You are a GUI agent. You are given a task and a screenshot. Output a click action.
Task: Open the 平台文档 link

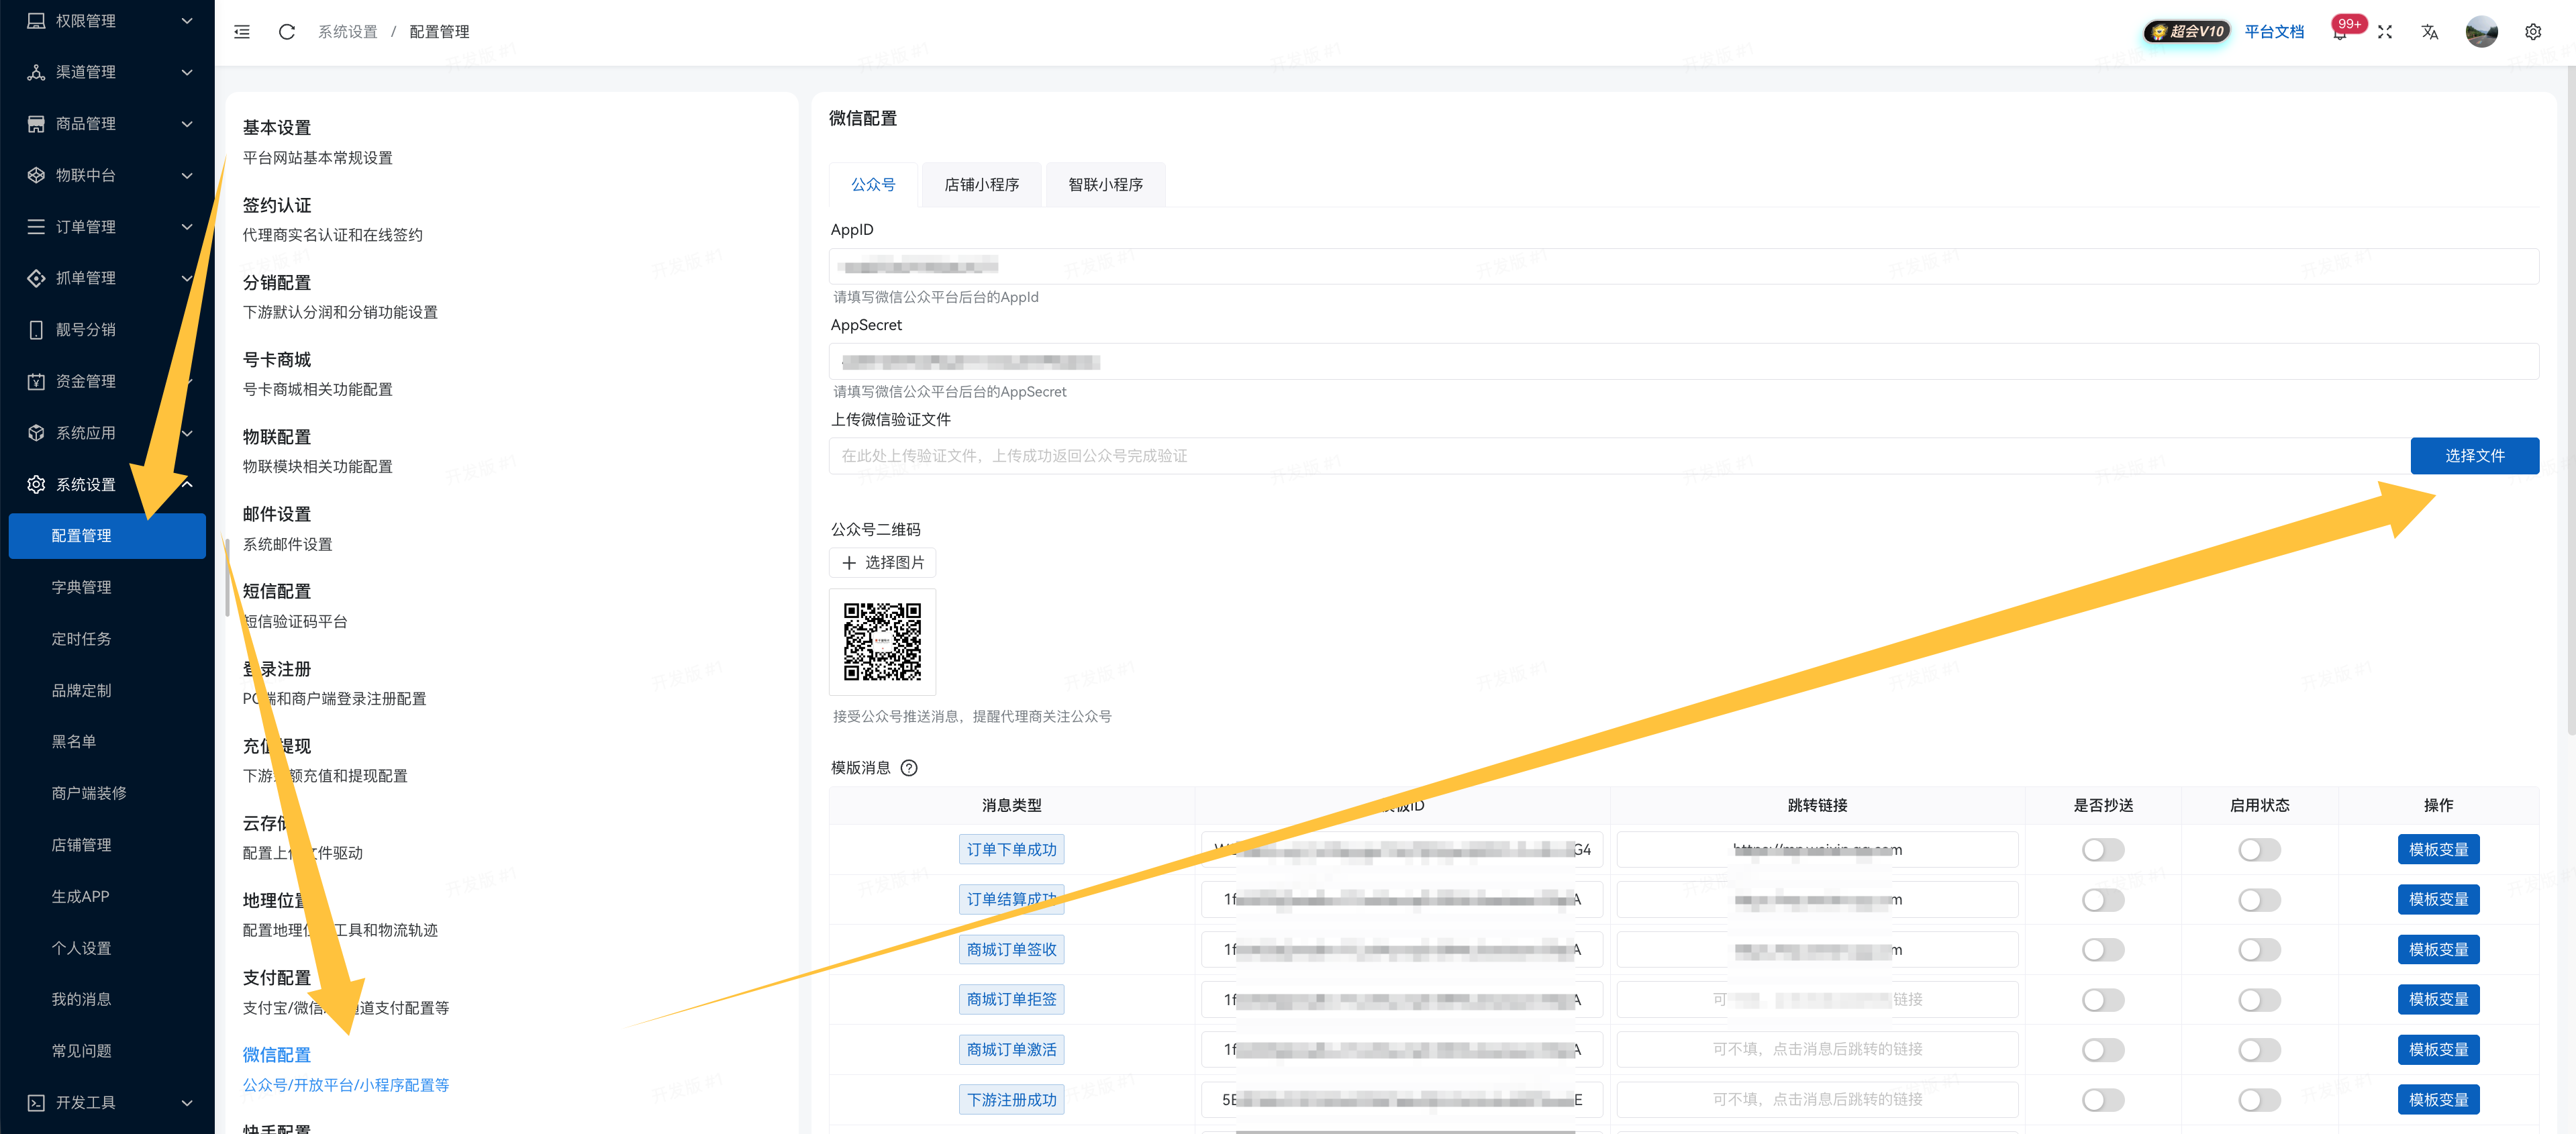[x=2274, y=32]
